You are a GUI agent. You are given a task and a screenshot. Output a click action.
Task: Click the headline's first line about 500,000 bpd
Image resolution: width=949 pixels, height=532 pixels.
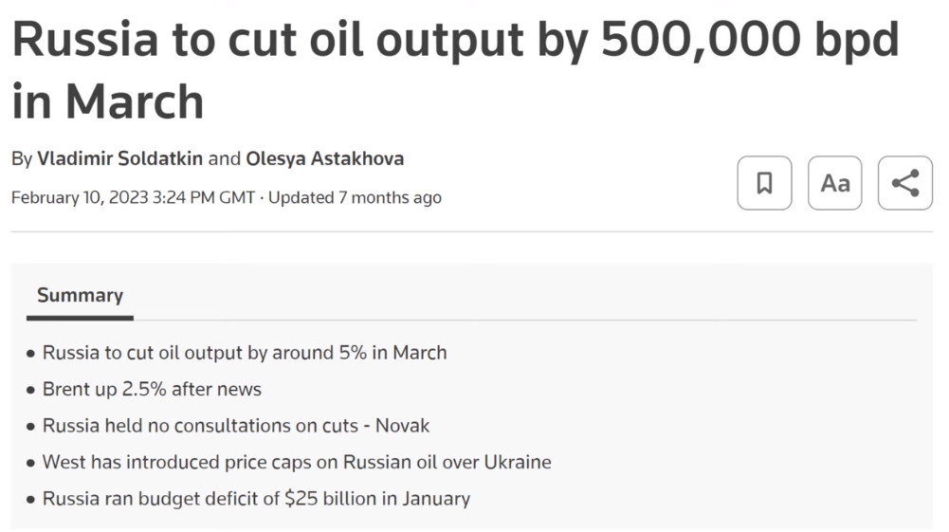point(455,41)
